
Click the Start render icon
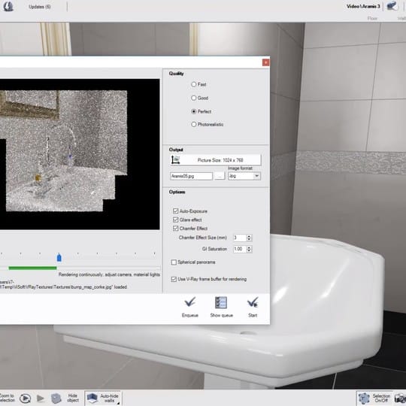pyautogui.click(x=253, y=302)
